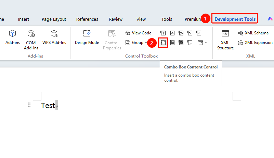Image resolution: width=274 pixels, height=158 pixels.
Task: Insert a Combo Box content control
Action: click(x=163, y=43)
